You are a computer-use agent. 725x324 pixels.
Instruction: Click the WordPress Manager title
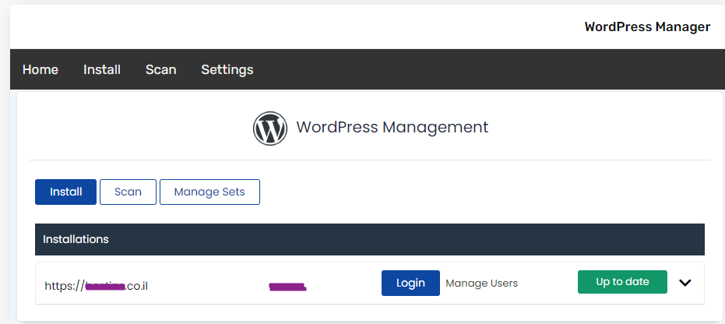click(647, 26)
